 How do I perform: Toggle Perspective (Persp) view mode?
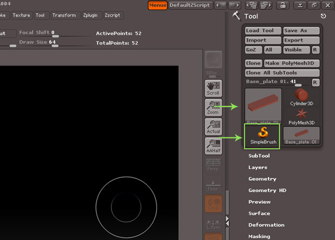[x=213, y=165]
